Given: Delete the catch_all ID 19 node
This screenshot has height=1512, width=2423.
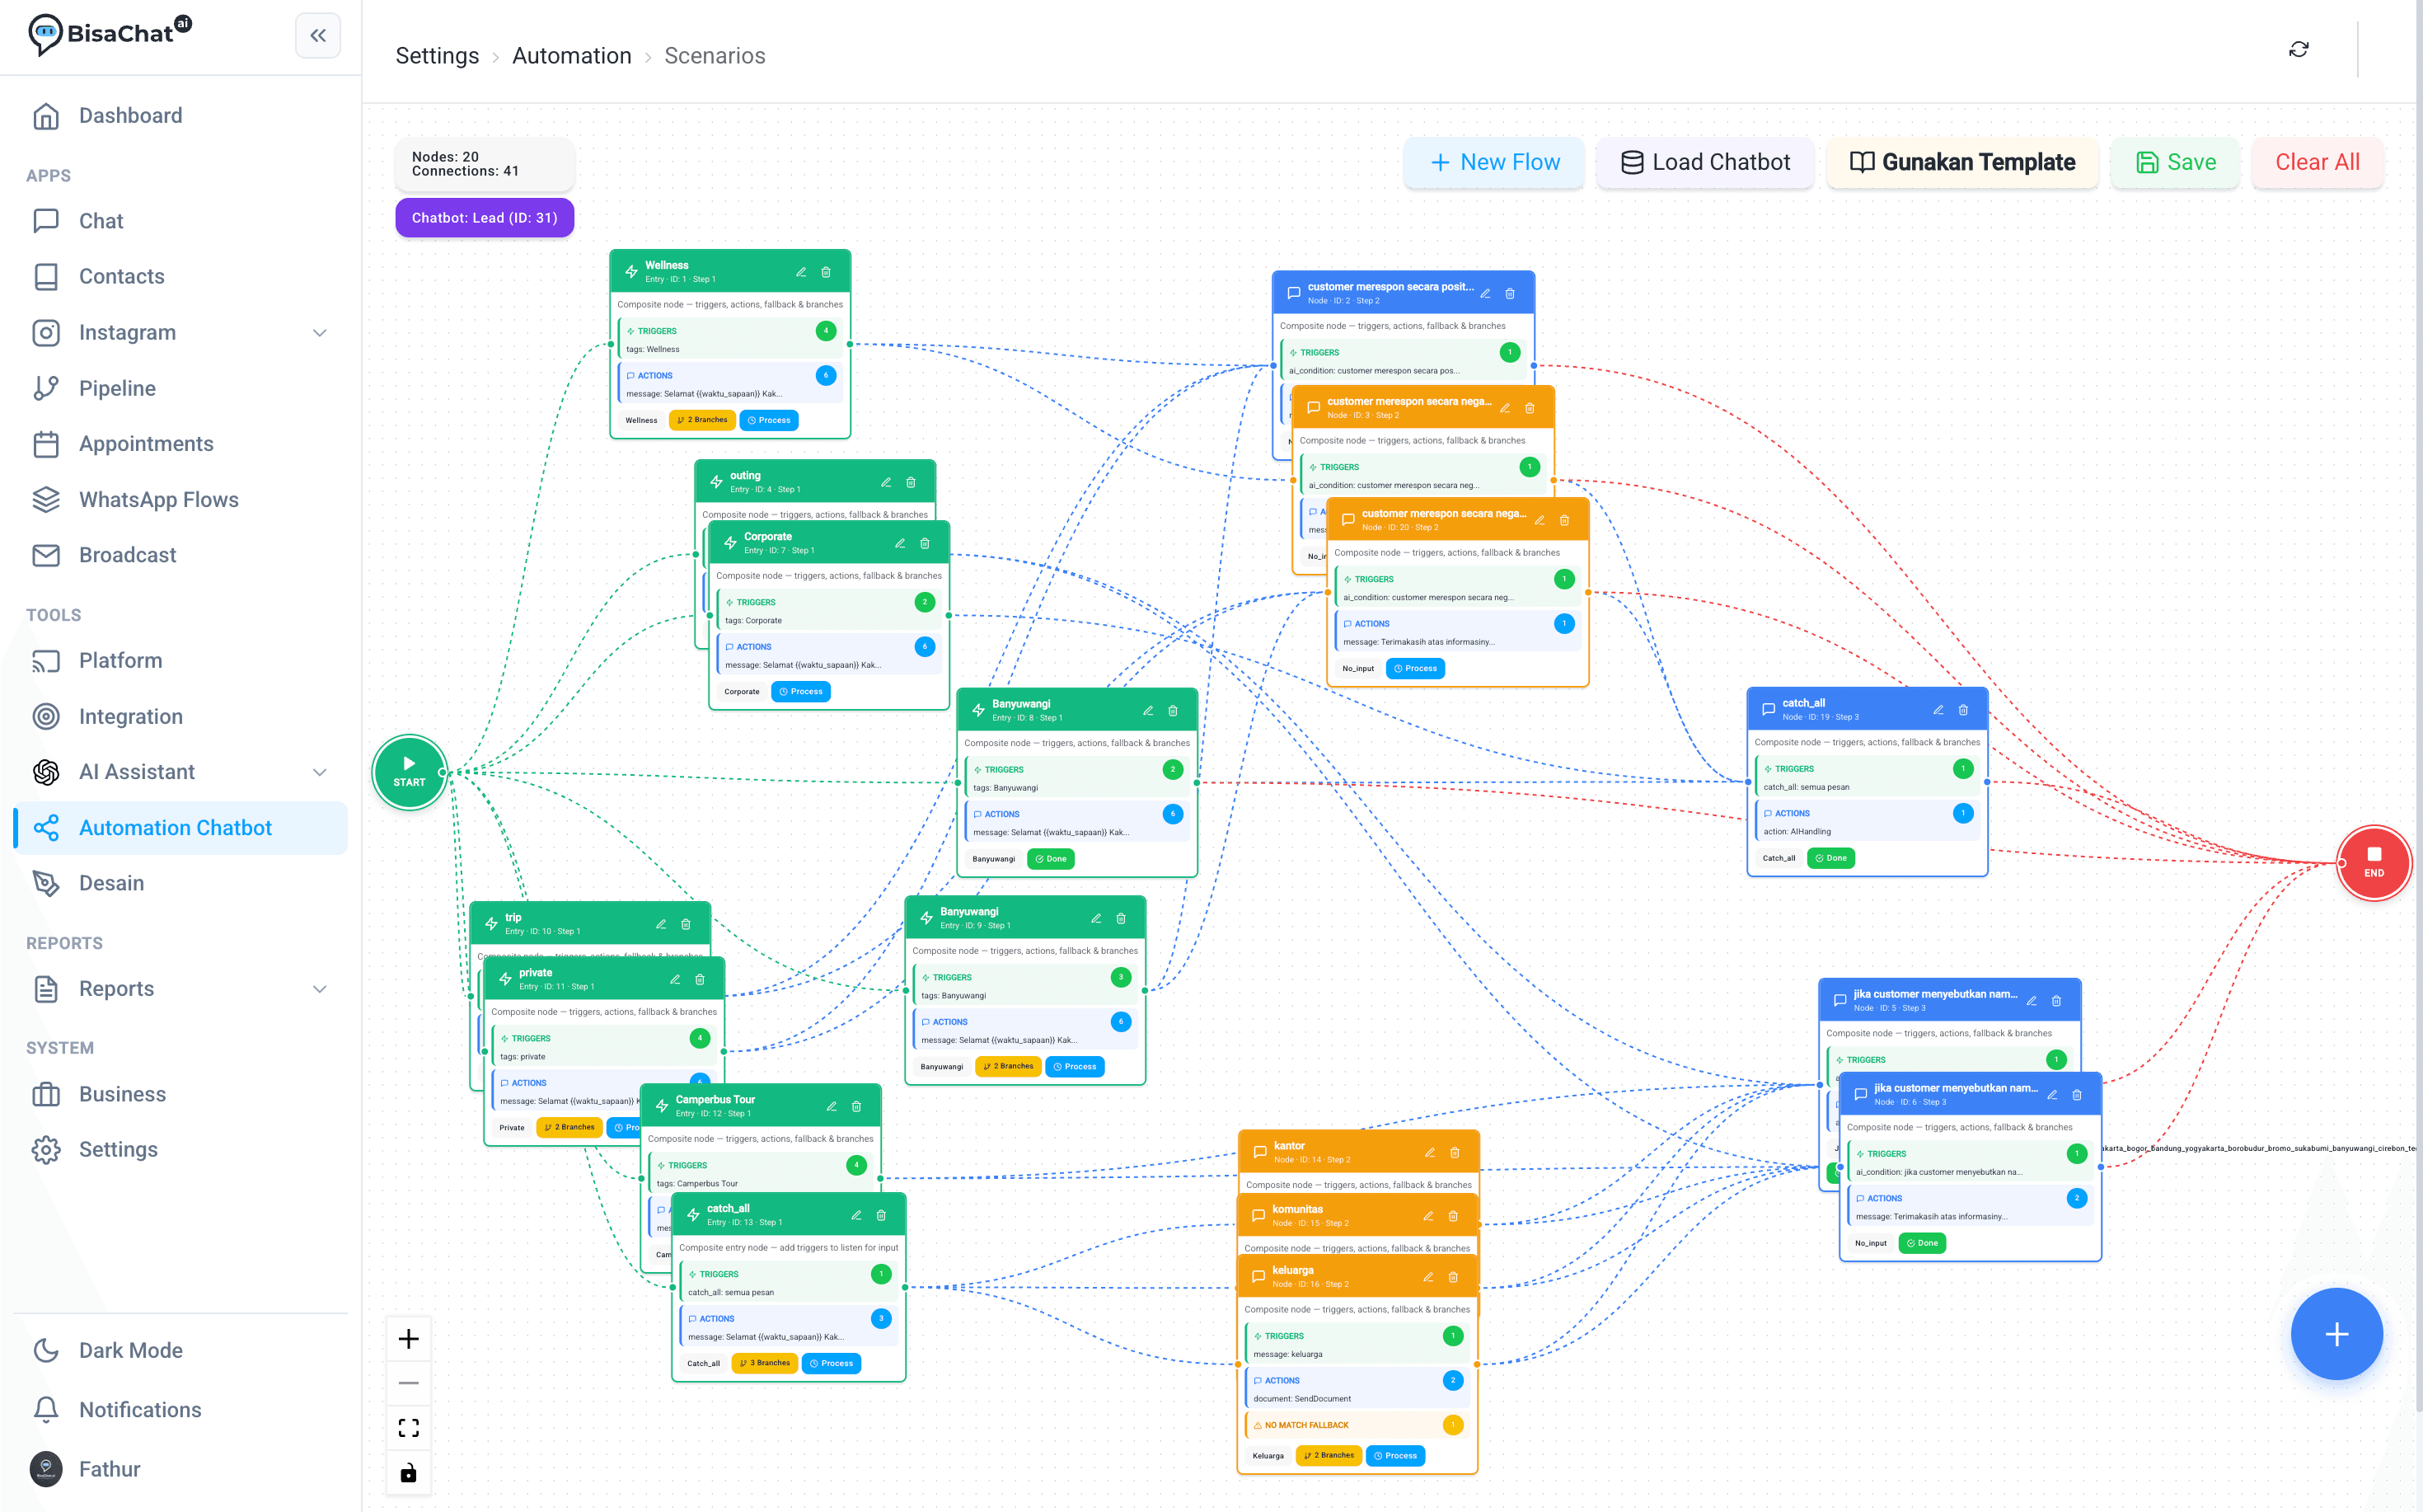Looking at the screenshot, I should pyautogui.click(x=1963, y=710).
